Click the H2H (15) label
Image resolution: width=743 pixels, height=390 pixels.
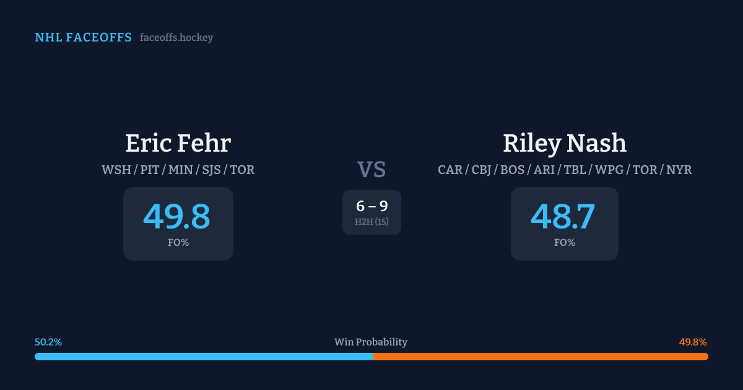[x=371, y=222]
